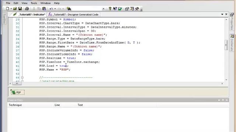Open the Help menu

[57, 3]
